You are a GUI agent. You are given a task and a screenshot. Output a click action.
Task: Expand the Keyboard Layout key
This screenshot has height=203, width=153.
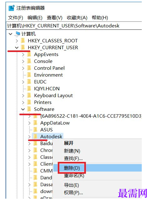(23, 96)
